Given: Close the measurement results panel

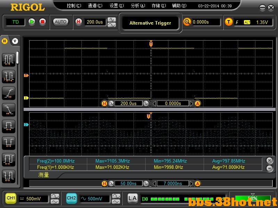Looking at the screenshot, I should click(270, 161).
